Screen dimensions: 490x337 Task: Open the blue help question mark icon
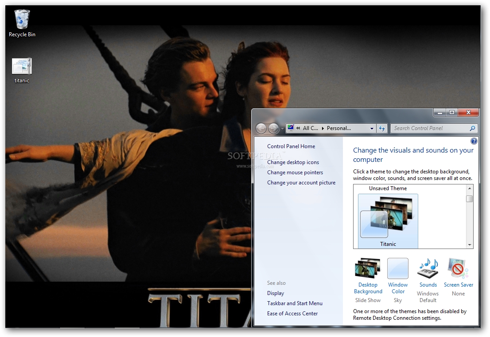(474, 142)
